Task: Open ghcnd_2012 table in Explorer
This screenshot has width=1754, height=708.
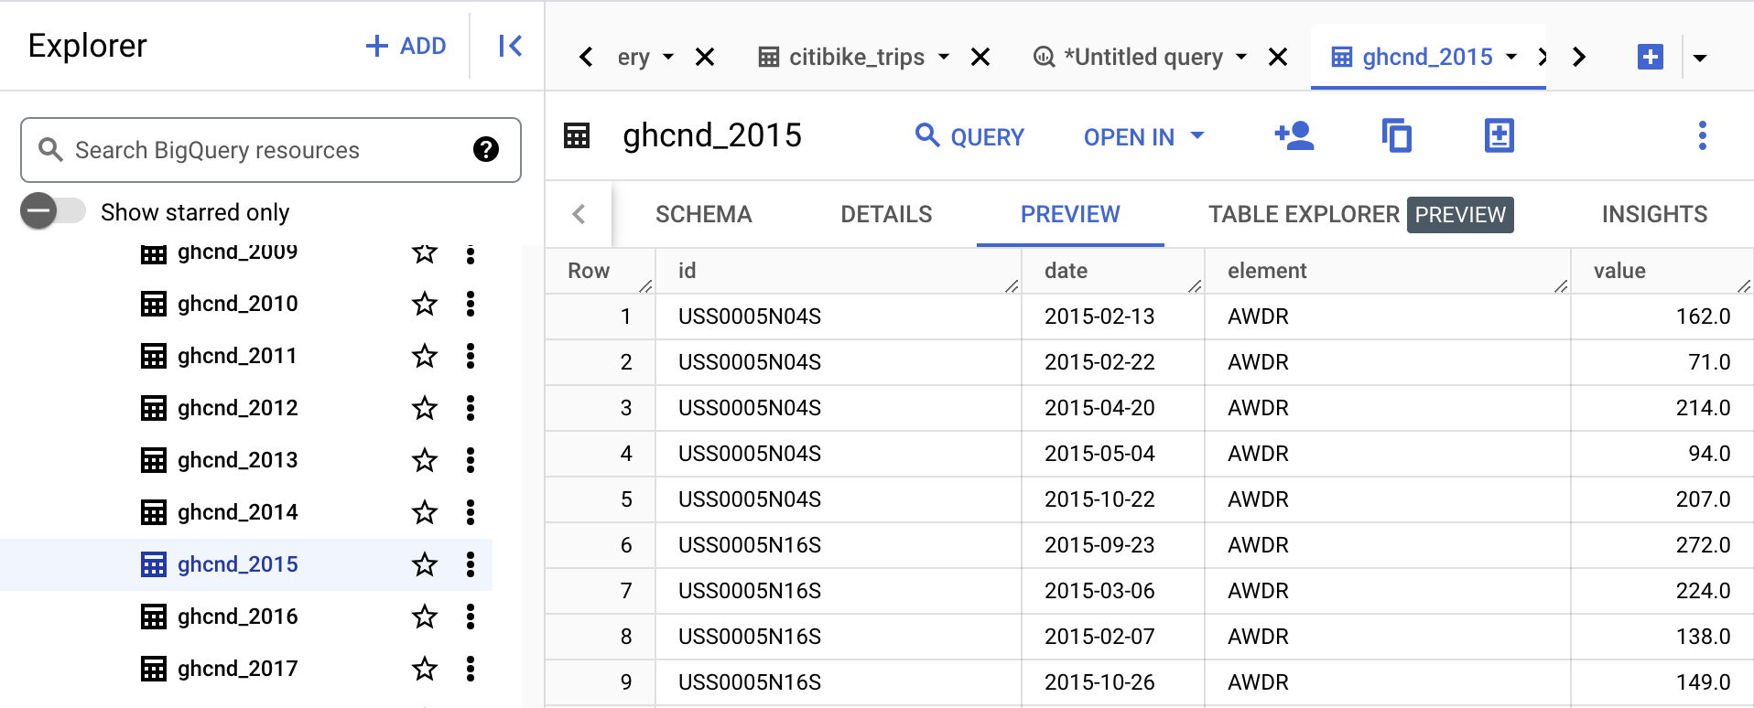Action: pos(238,408)
